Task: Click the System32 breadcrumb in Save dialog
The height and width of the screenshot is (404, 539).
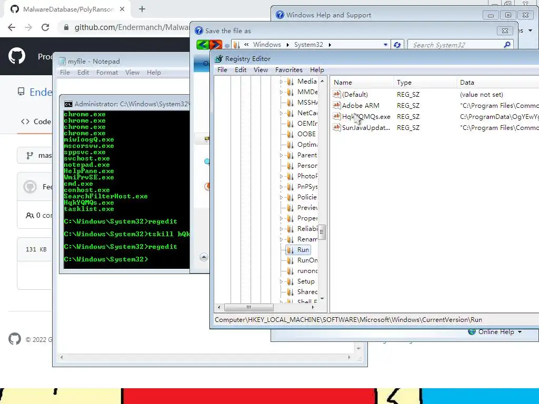Action: pyautogui.click(x=308, y=45)
